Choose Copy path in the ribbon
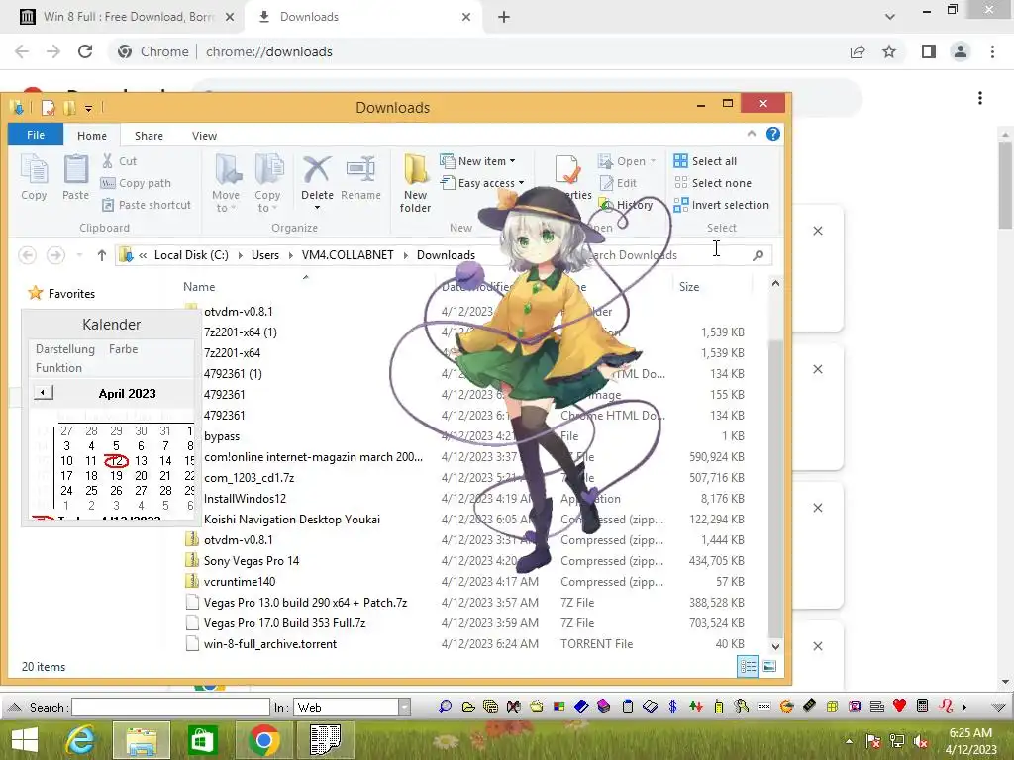Screen dimensions: 1014x760 point(136,183)
